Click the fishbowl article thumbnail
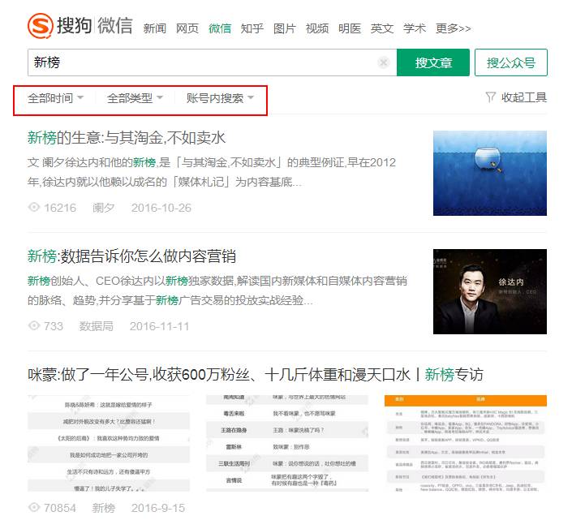The image size is (572, 529). point(489,174)
